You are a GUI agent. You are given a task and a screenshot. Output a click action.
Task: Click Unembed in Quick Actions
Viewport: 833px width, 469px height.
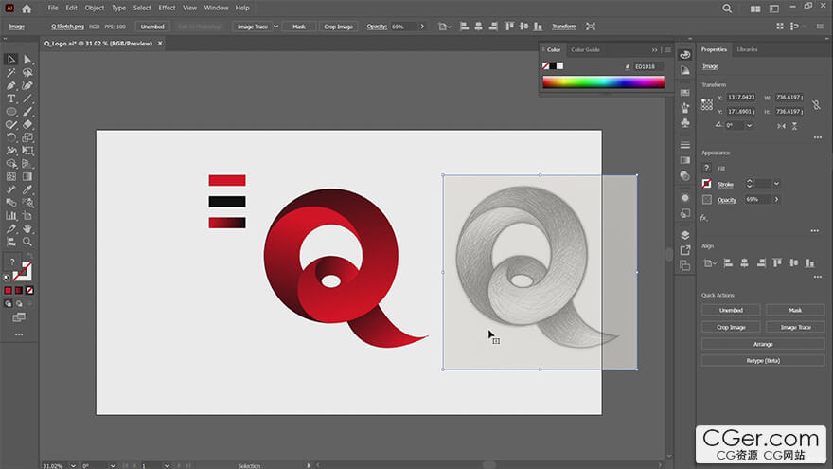point(731,310)
